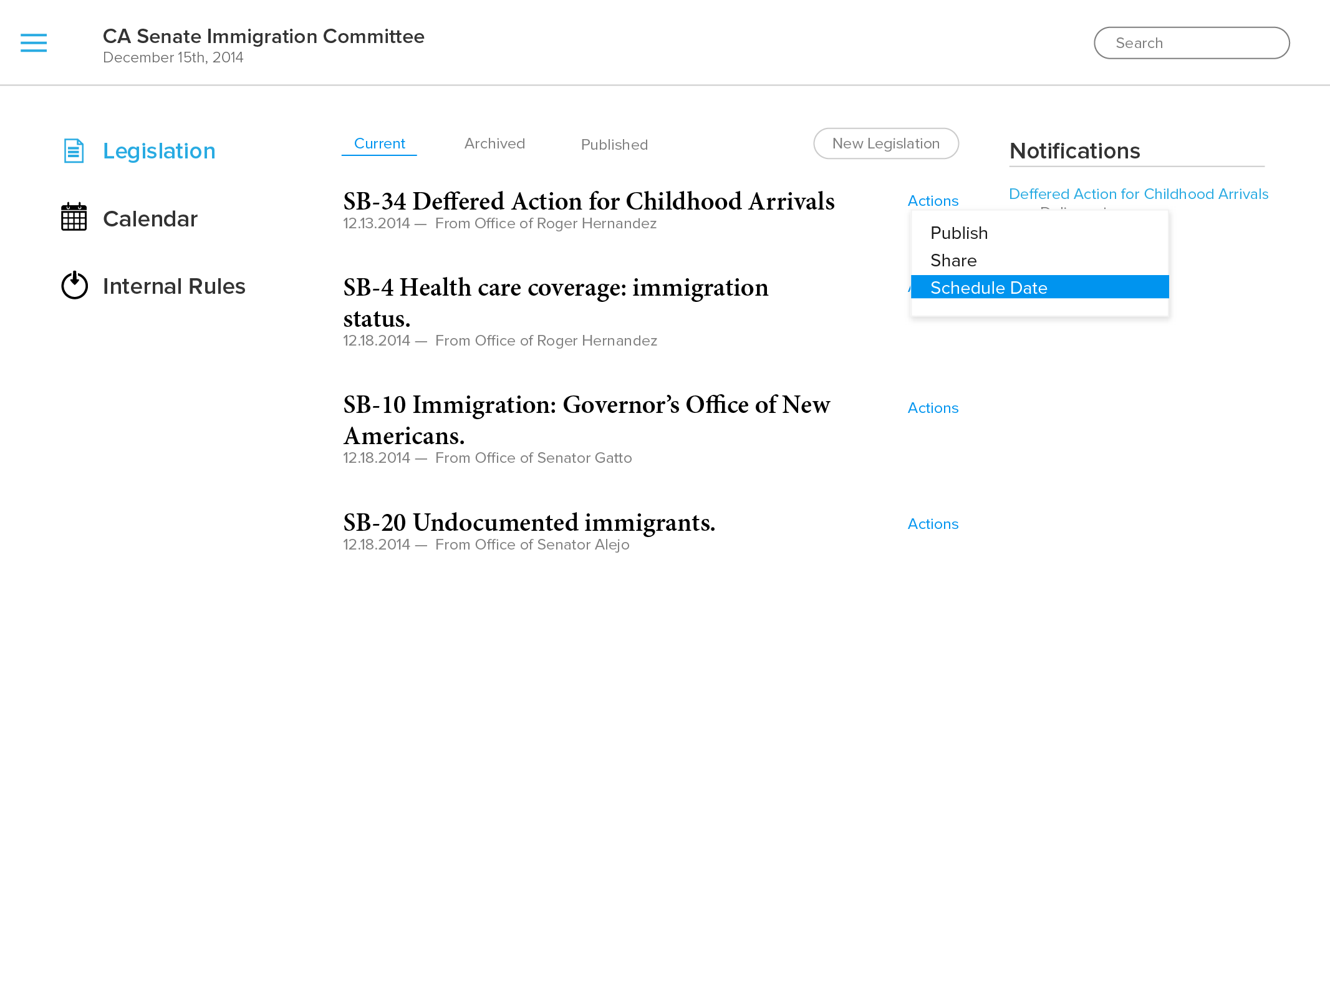The image size is (1330, 998).
Task: Open SB-34 Deffered Action for Childhood Arrivals
Action: coord(589,201)
